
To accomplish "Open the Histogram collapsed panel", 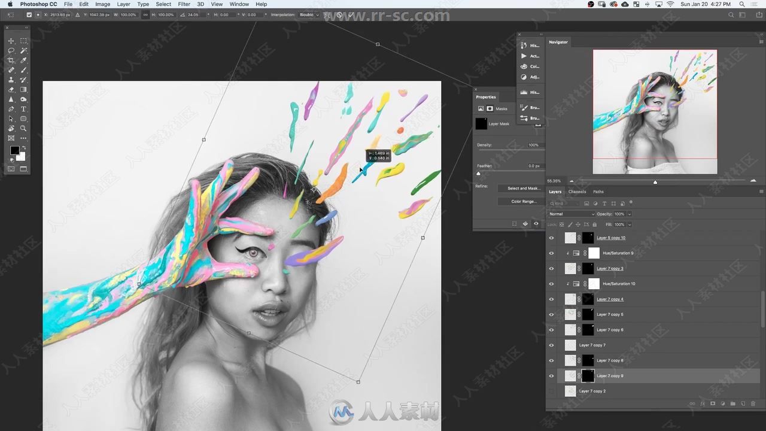I will point(529,92).
